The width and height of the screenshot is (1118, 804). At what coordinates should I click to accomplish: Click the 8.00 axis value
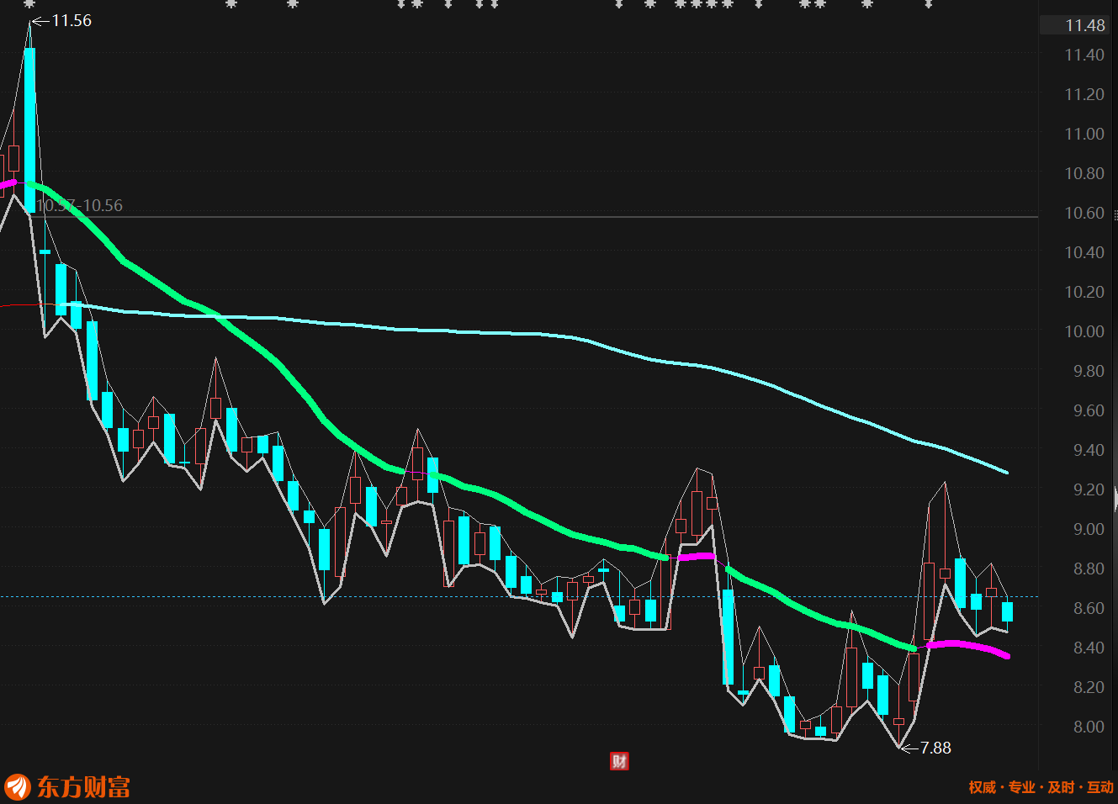pos(1089,727)
